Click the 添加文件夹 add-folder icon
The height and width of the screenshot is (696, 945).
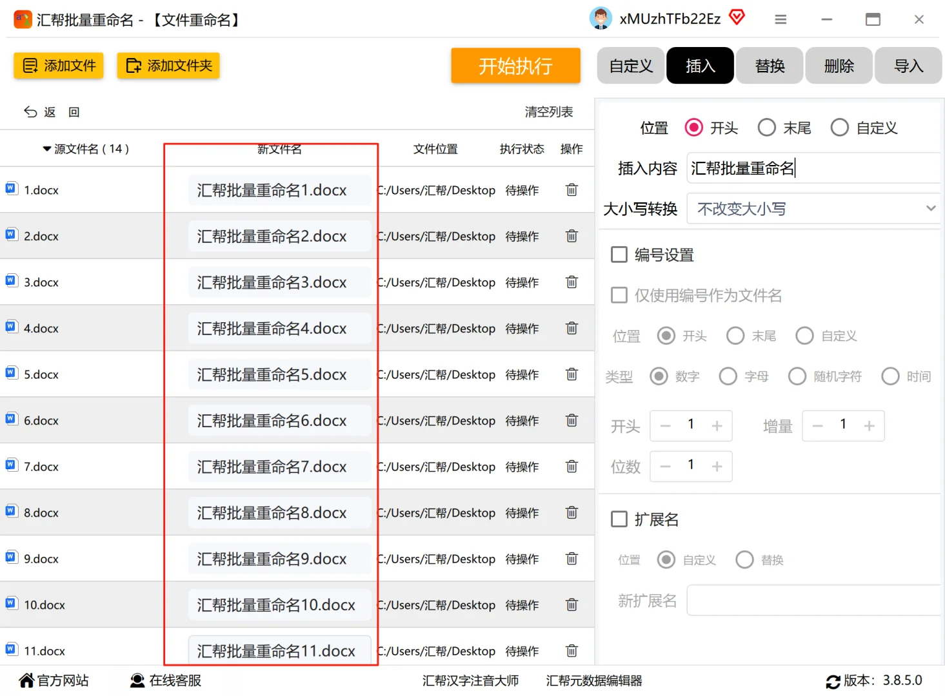point(135,65)
